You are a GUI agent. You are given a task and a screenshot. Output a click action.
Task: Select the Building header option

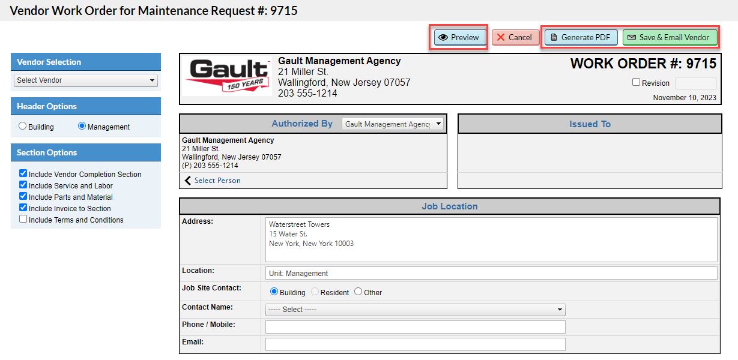(x=23, y=126)
